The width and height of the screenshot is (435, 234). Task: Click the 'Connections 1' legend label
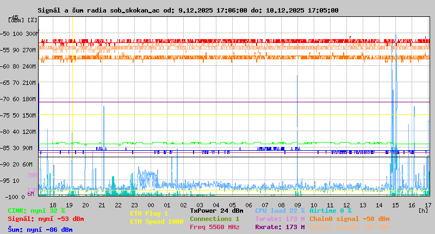click(214, 219)
